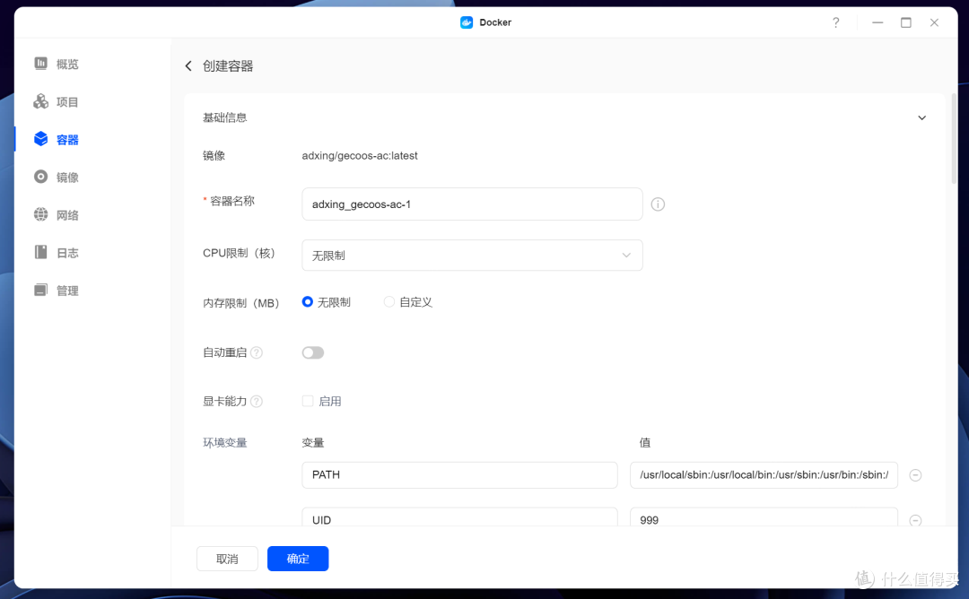This screenshot has height=599, width=969.
Task: Click the Image (镜像) disc icon
Action: point(40,177)
